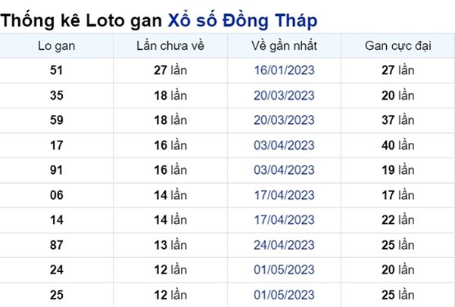Click the Lo gan column header
Screen dimensions: 455x307
pos(57,46)
